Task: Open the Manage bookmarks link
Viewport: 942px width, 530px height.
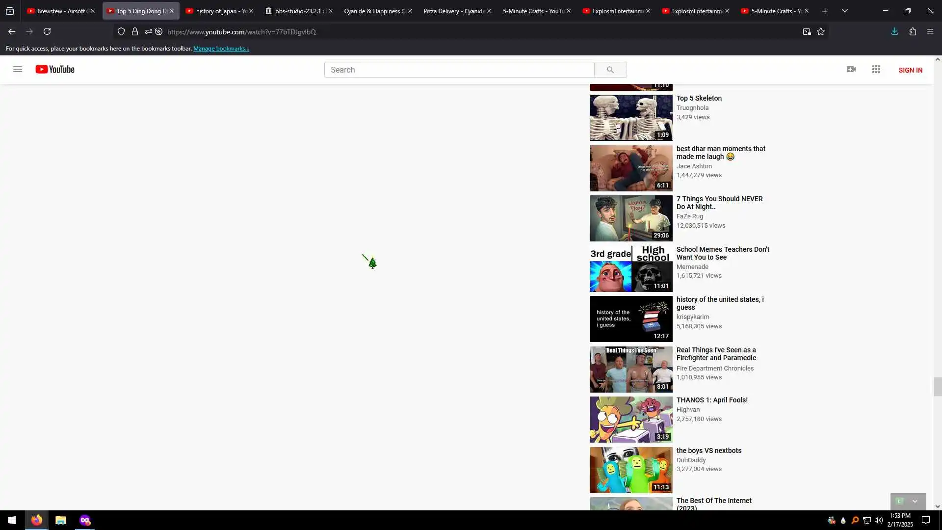Action: pyautogui.click(x=221, y=49)
